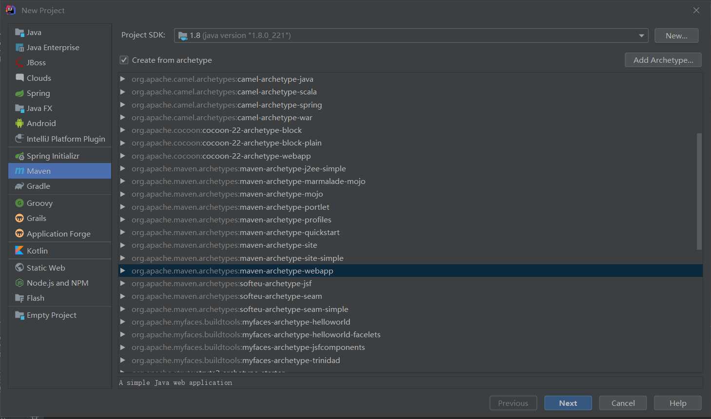This screenshot has height=419, width=711.
Task: Select maven-archetype-mojo row
Action: coord(410,194)
